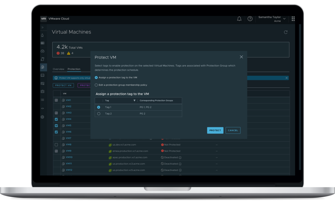The width and height of the screenshot is (335, 201).
Task: Uncheck the VM4 row checkbox
Action: [x=56, y=119]
